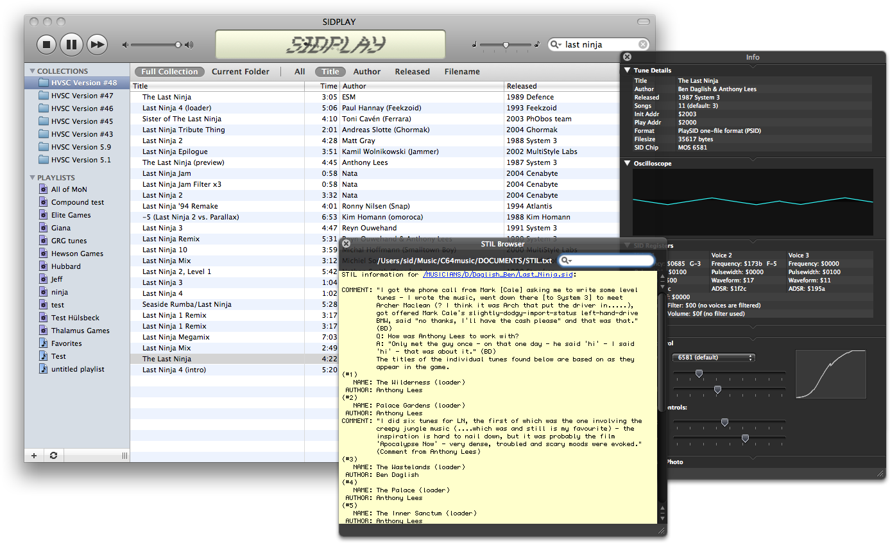Open the '6581 (default)' chip dropdown
Image resolution: width=890 pixels, height=543 pixels.
point(714,358)
